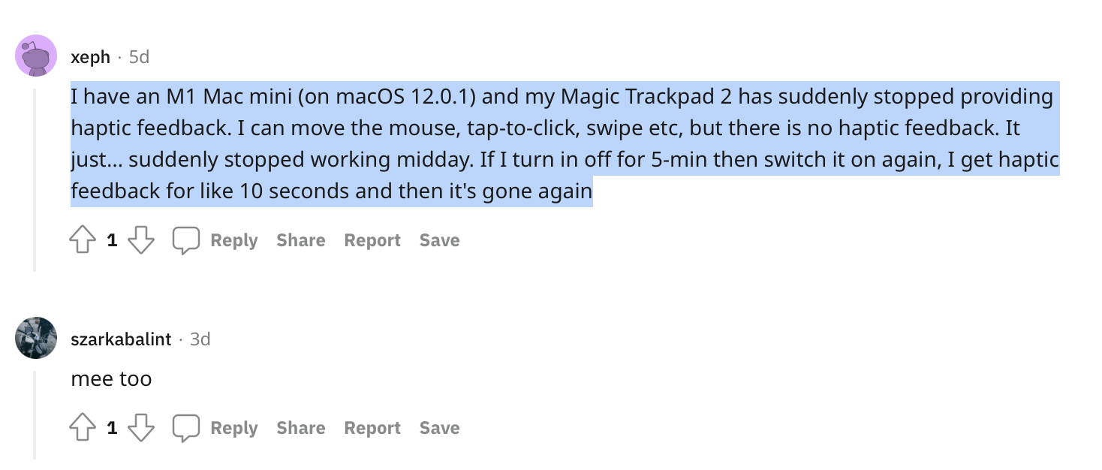Image resolution: width=1102 pixels, height=470 pixels.
Task: Report xeph's comment
Action: tap(372, 240)
